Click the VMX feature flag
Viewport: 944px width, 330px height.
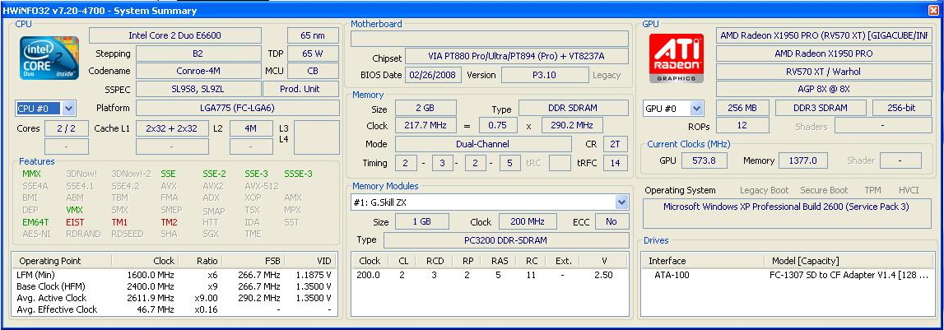75,210
